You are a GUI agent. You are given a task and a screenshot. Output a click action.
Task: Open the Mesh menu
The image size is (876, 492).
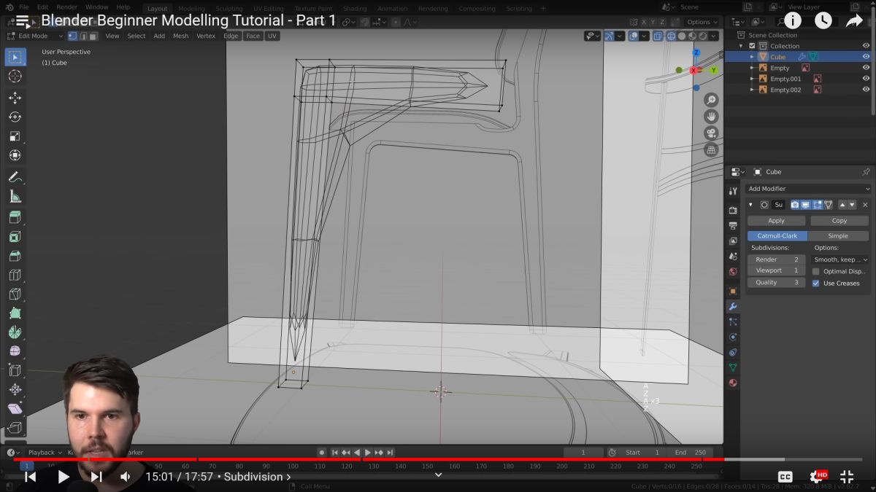180,36
